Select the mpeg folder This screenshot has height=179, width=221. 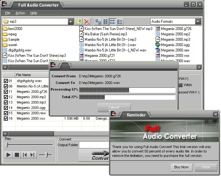(x=10, y=34)
